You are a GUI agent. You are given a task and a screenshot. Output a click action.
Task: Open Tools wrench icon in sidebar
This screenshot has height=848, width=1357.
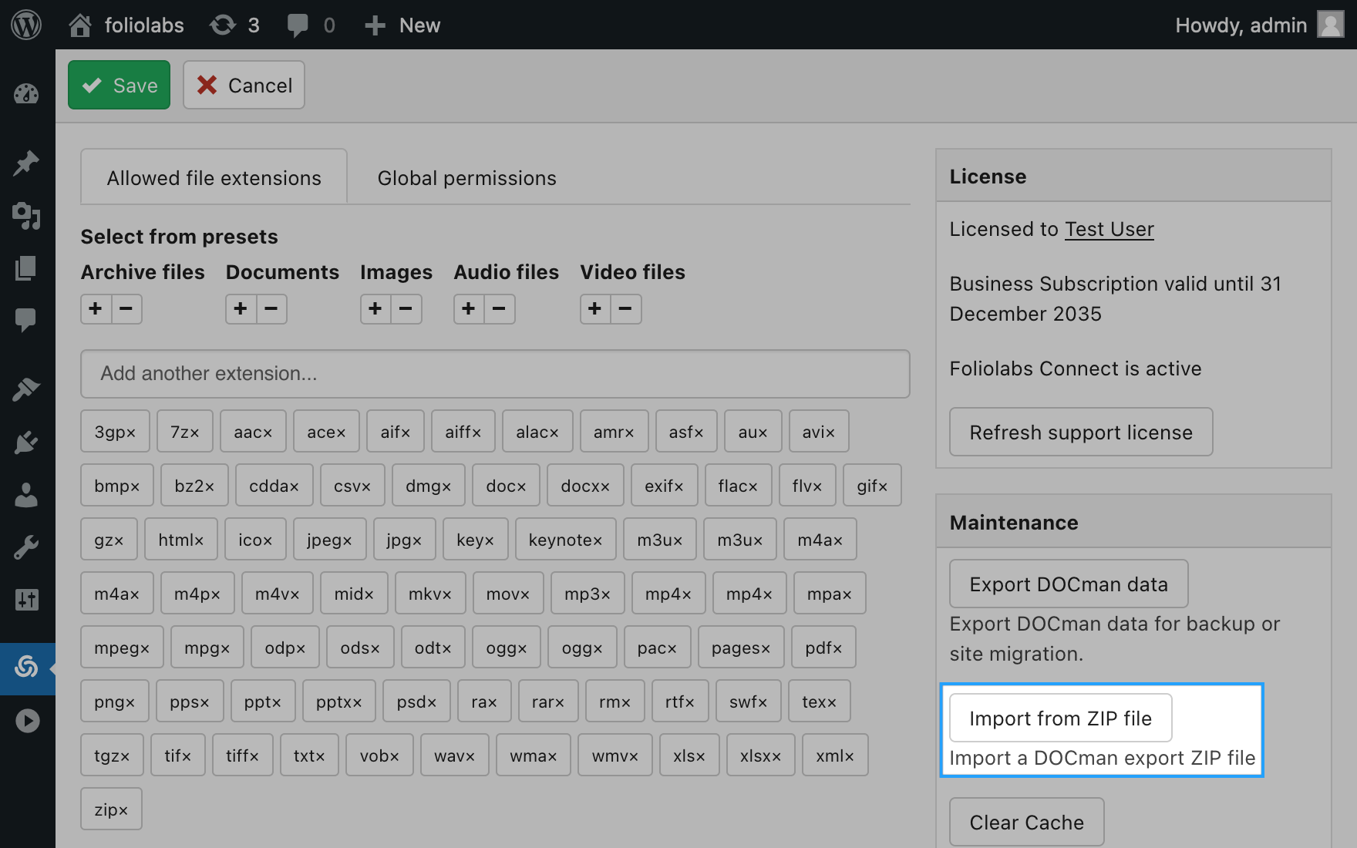click(x=26, y=547)
